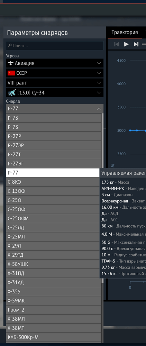
Task: Select Х-35У in the dropdown list
Action: point(54,292)
